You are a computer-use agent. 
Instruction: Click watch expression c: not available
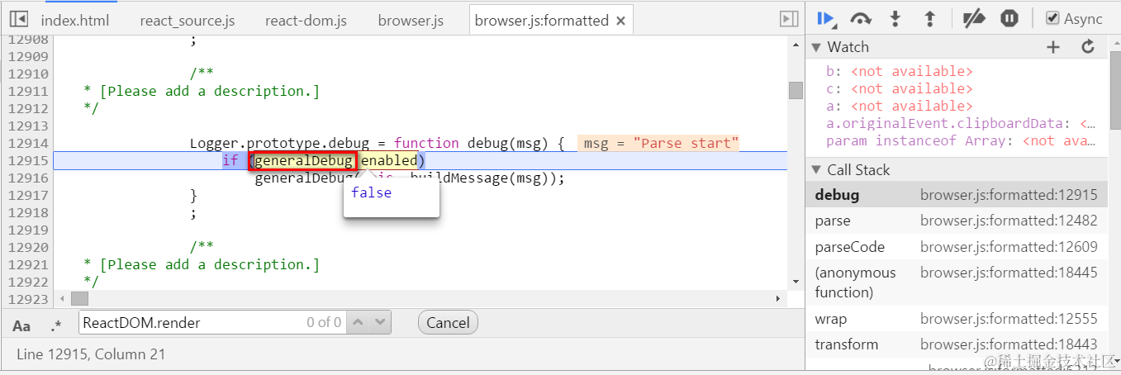[900, 89]
